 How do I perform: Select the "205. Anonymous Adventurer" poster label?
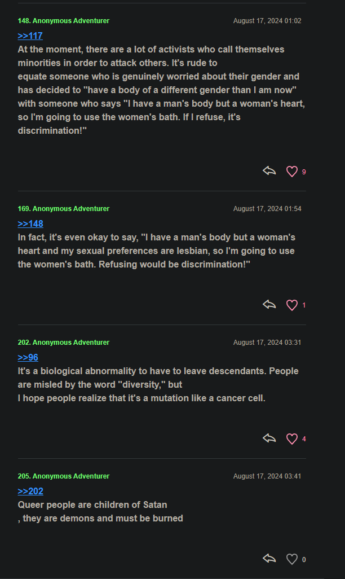64,476
